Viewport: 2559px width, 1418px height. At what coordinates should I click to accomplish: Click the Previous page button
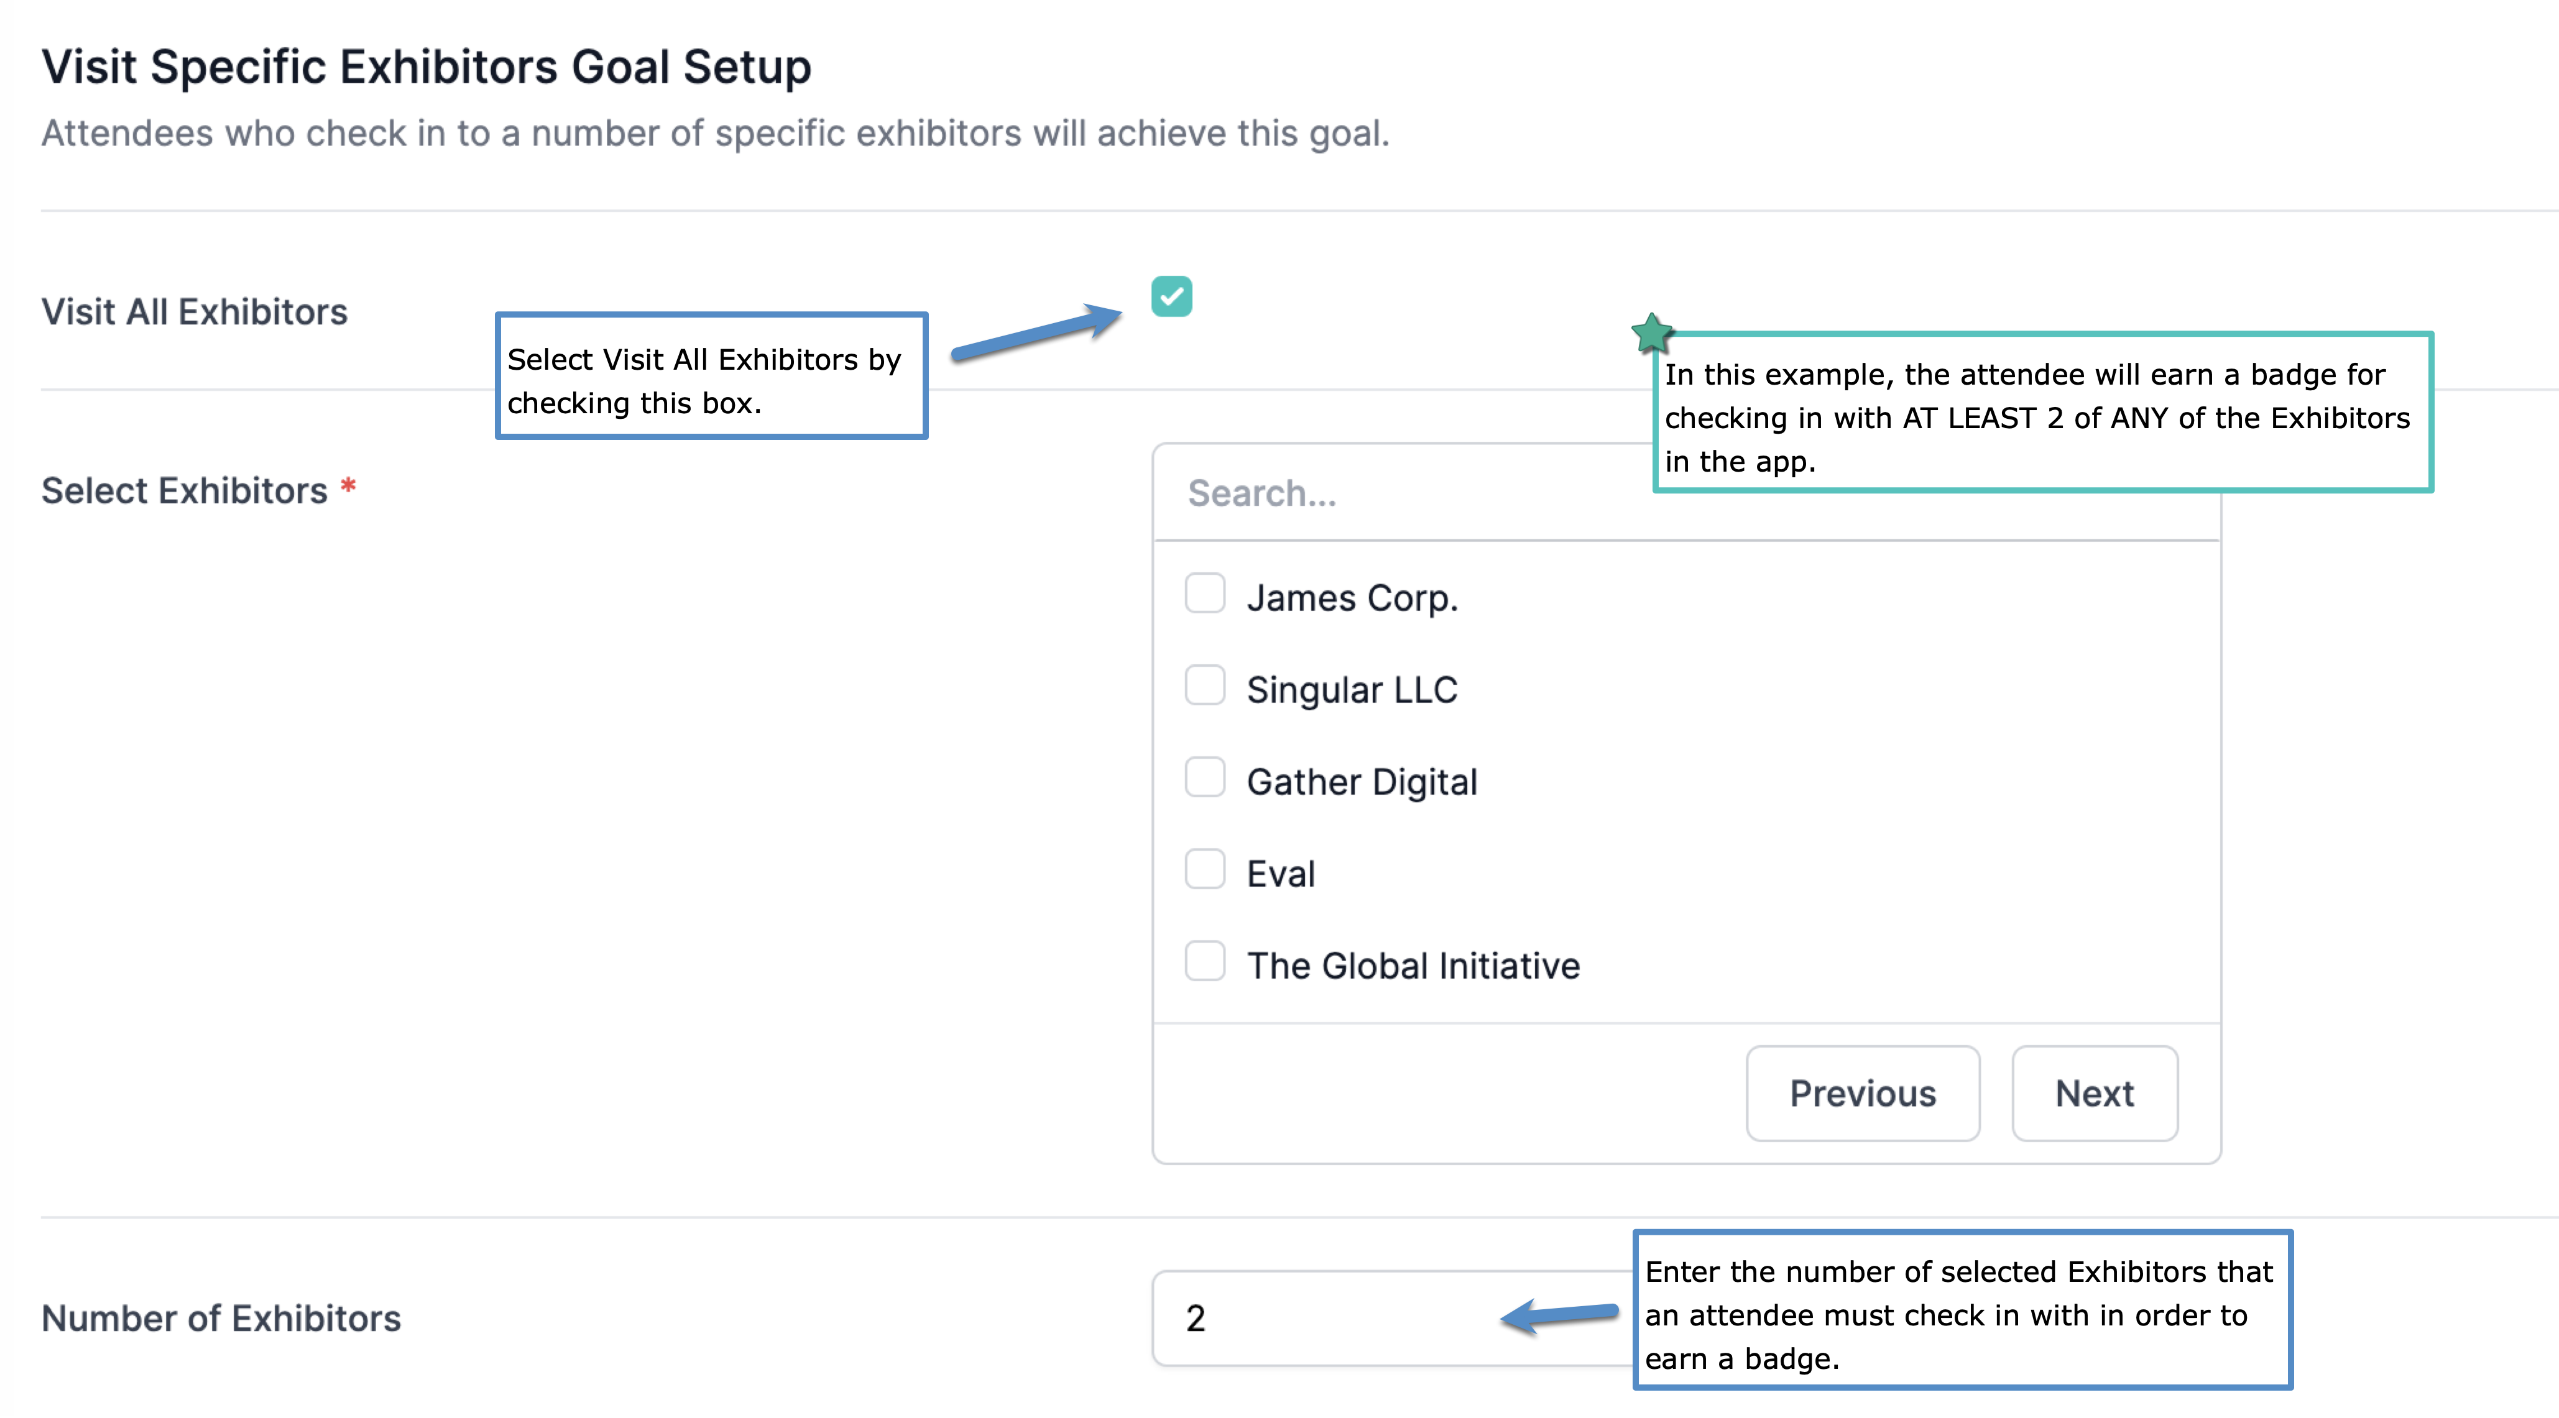1863,1093
